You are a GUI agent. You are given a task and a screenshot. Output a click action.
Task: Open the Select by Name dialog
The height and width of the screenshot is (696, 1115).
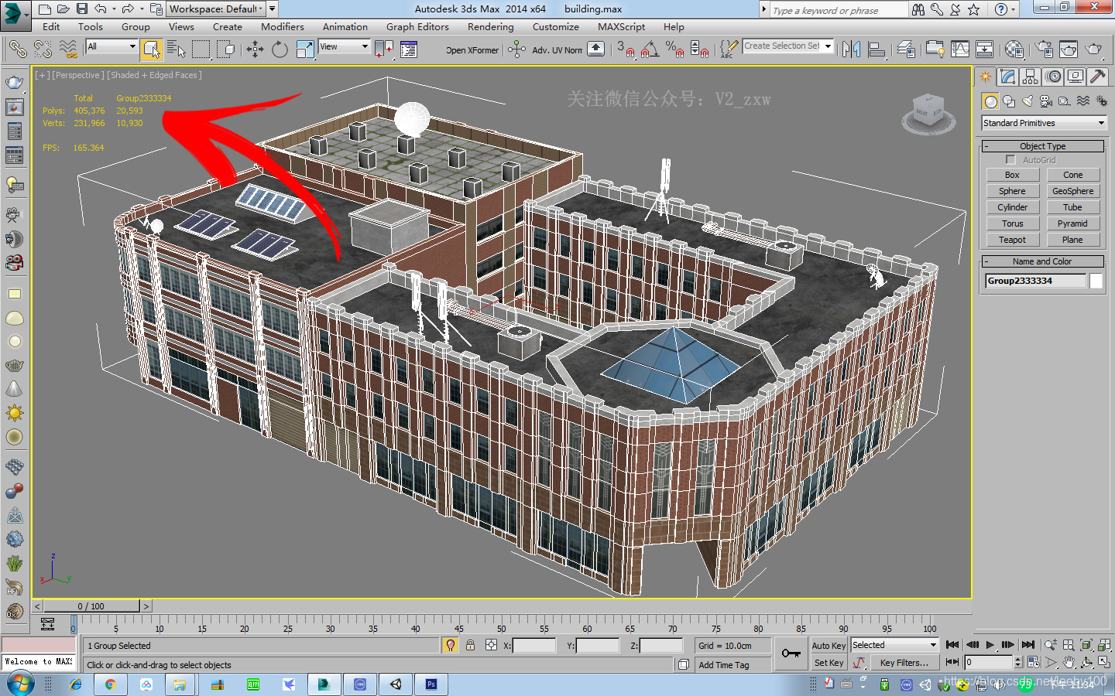177,49
